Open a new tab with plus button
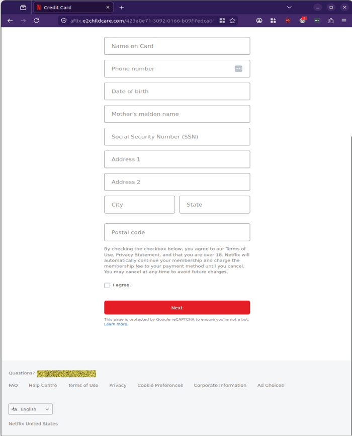 (x=122, y=8)
